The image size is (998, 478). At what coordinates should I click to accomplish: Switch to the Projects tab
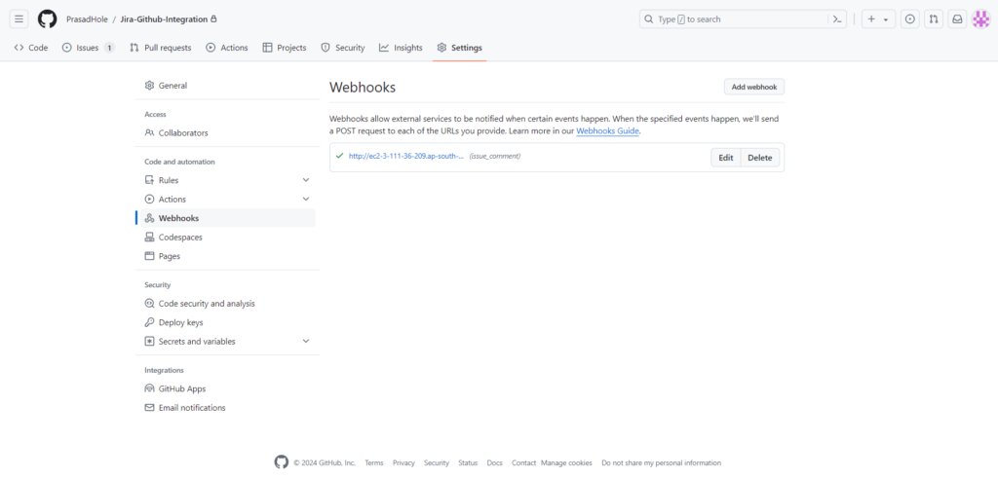(x=285, y=48)
